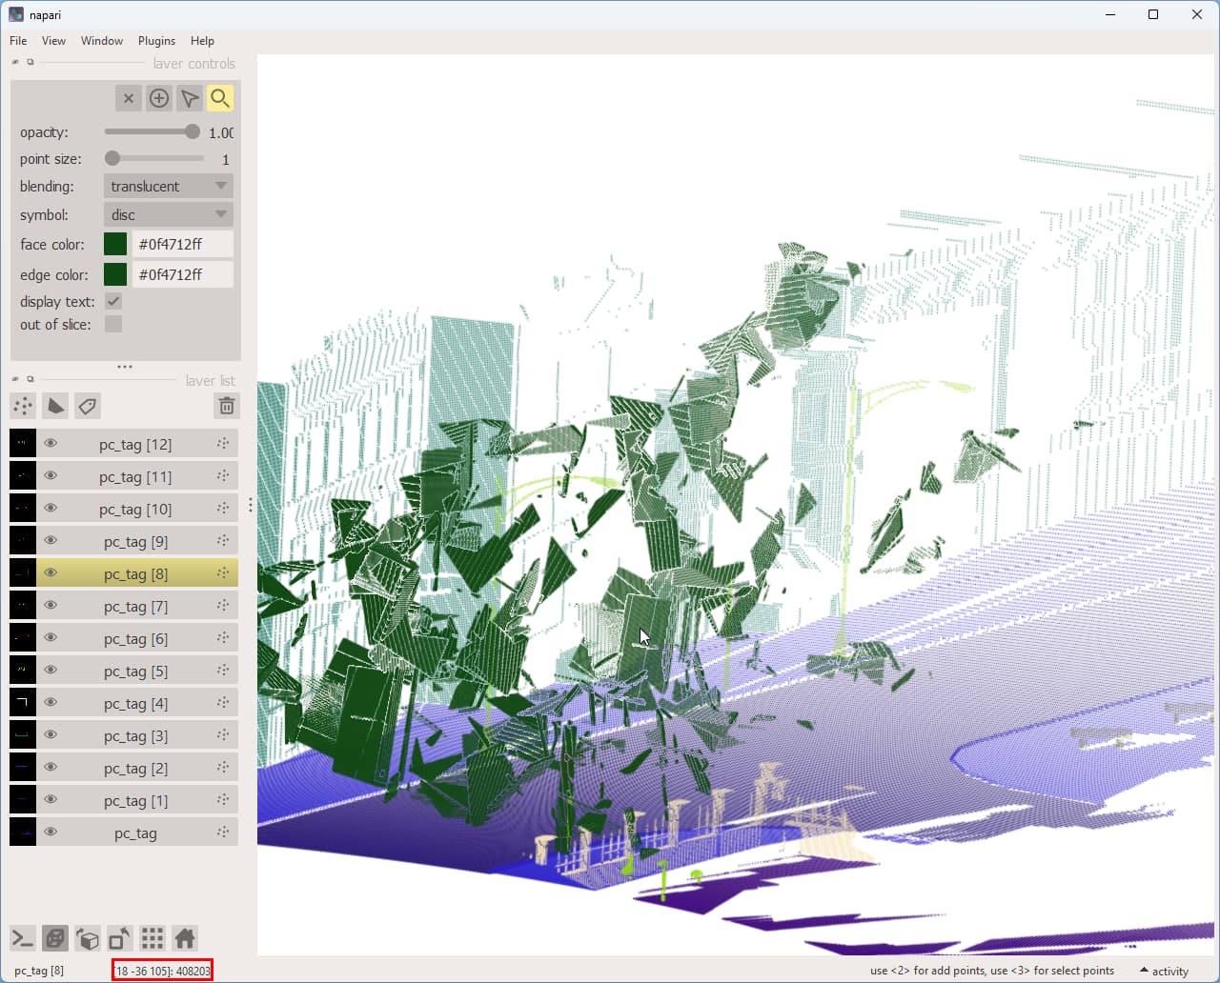The width and height of the screenshot is (1220, 983).
Task: Add a new shapes layer
Action: (x=54, y=406)
